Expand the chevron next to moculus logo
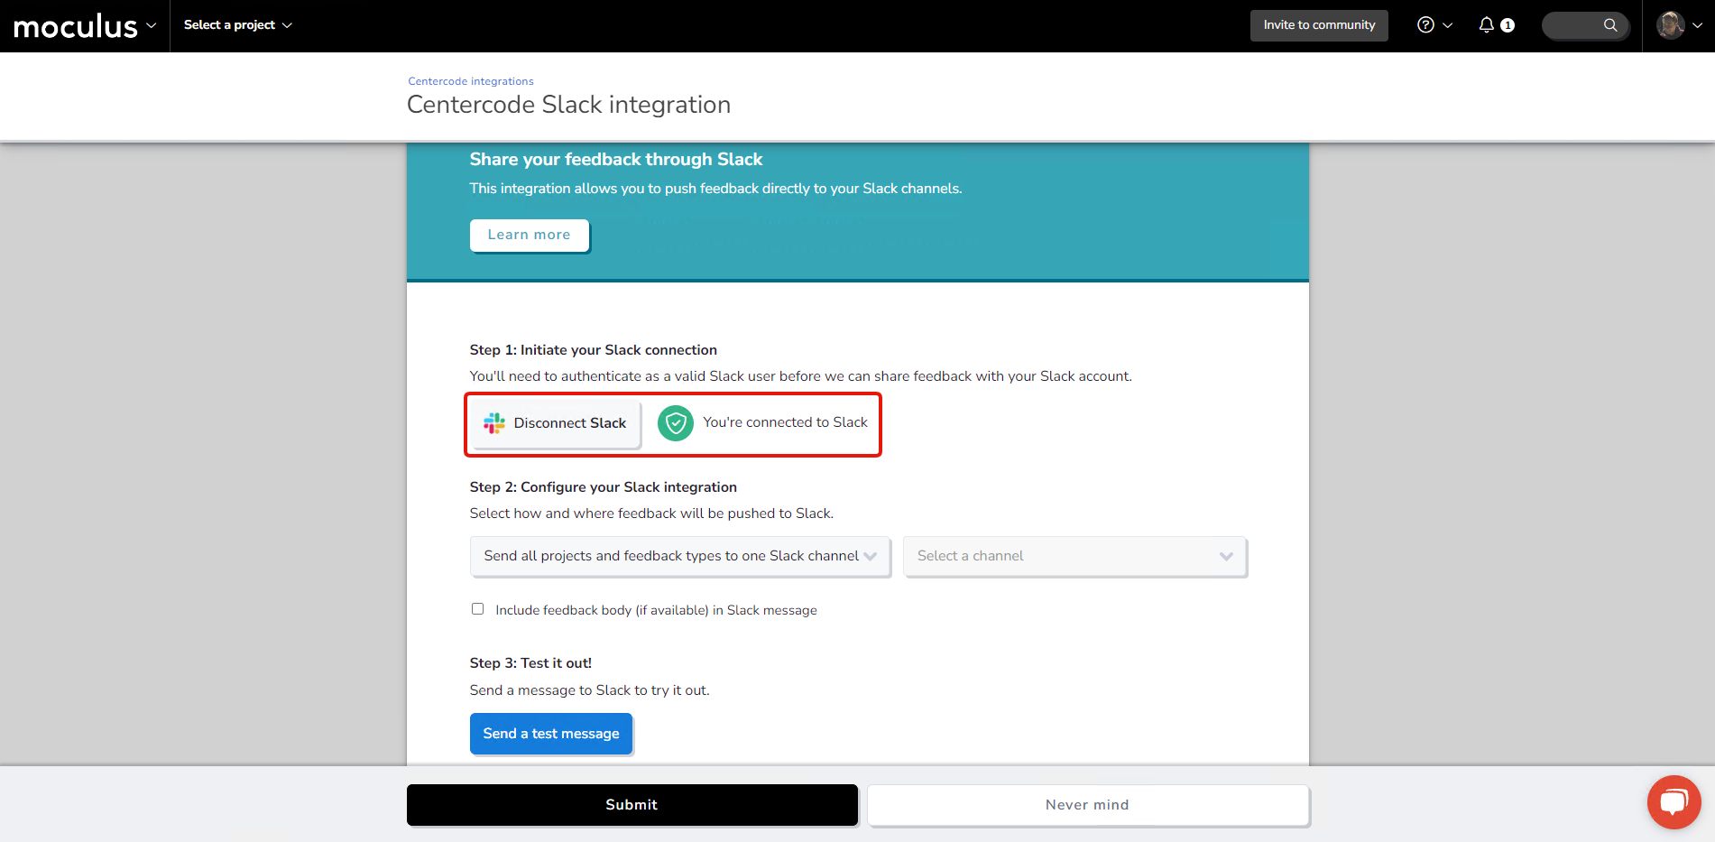 pos(152,25)
